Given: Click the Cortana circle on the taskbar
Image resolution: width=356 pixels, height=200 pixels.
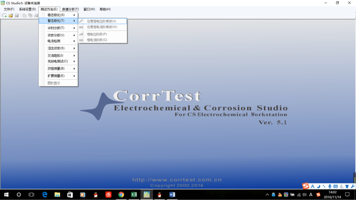Looking at the screenshot, I should pyautogui.click(x=19, y=195).
